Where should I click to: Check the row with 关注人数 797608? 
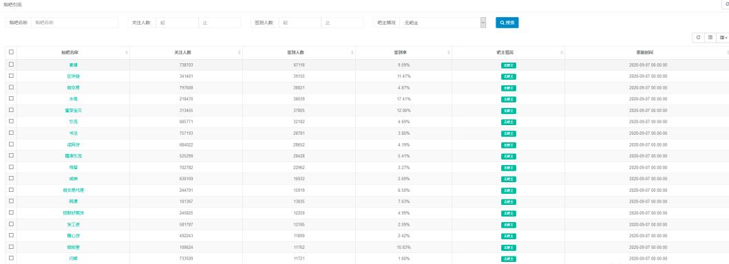pos(11,87)
